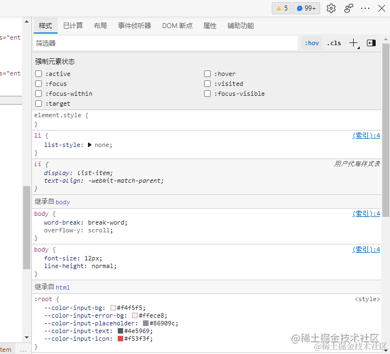
Task: Click the --color-input-placeholder property name
Action: pyautogui.click(x=90, y=323)
